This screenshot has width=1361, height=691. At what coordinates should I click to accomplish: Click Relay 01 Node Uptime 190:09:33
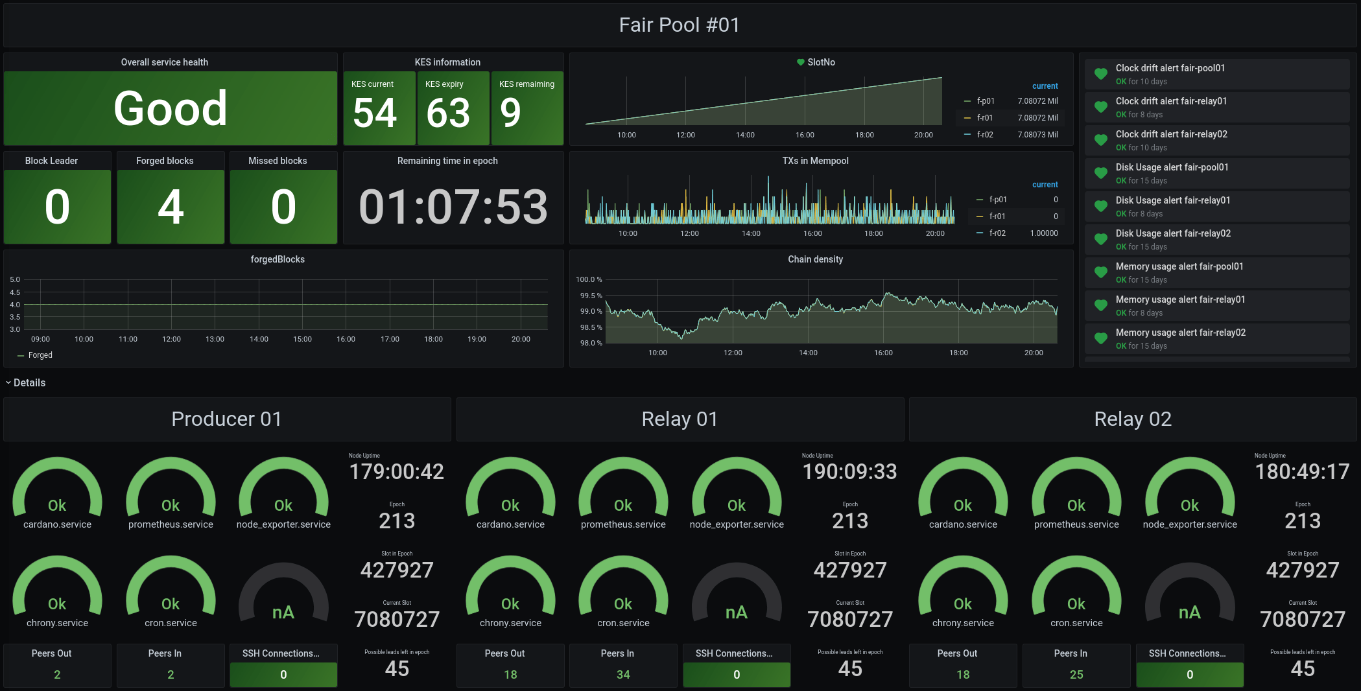850,471
